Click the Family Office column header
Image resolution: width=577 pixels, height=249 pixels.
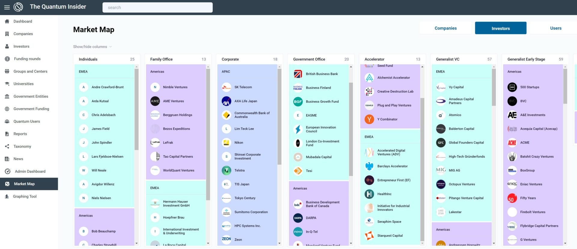(178, 59)
